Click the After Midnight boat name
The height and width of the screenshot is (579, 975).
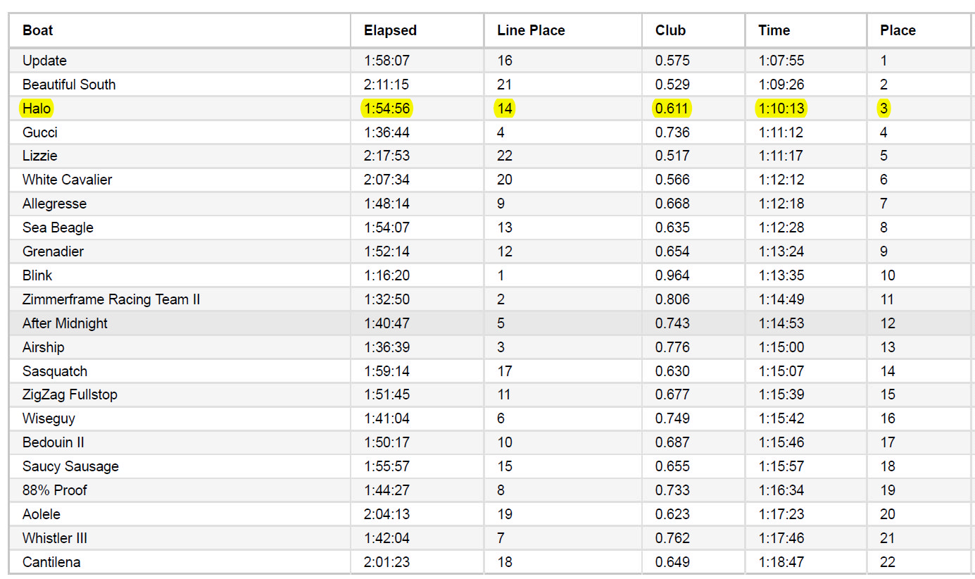65,323
